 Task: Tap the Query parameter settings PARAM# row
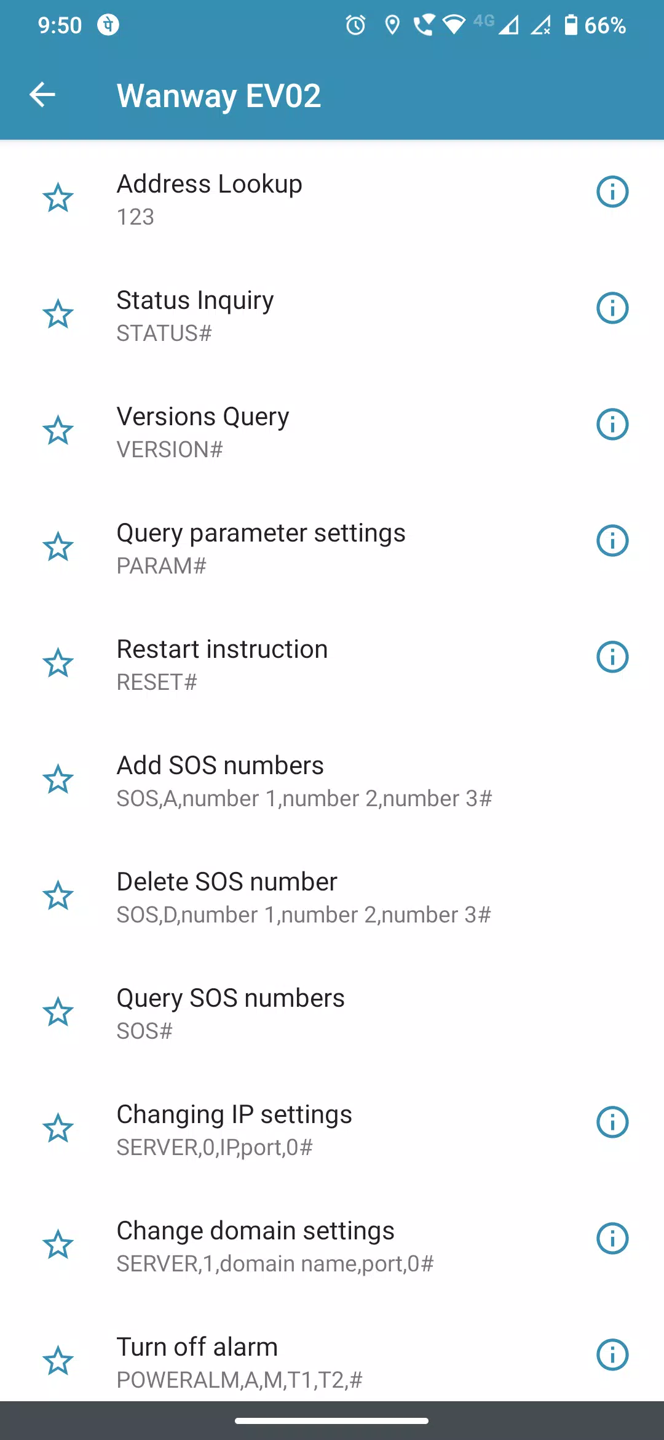(332, 548)
